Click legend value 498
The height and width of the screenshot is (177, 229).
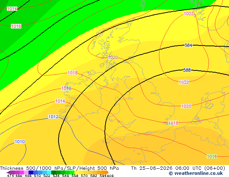coord(28,176)
